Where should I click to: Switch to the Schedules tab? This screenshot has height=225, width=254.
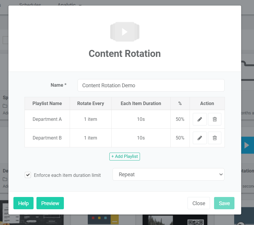[x=30, y=5]
